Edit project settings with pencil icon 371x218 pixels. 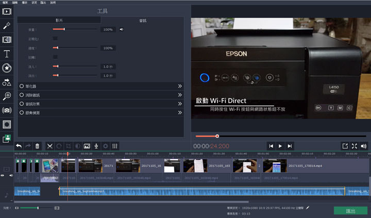click(x=307, y=208)
